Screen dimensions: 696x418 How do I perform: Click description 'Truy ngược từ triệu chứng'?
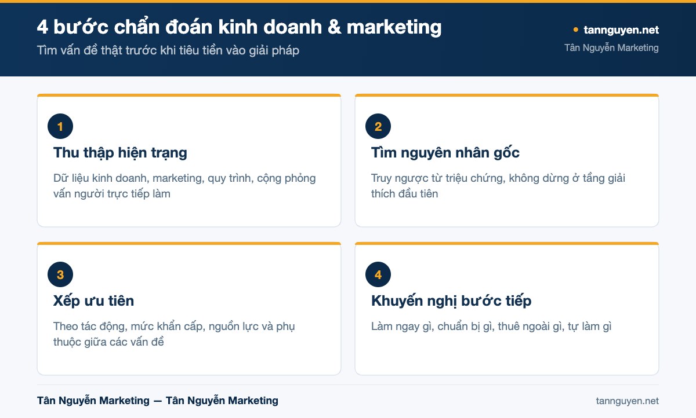(438, 178)
